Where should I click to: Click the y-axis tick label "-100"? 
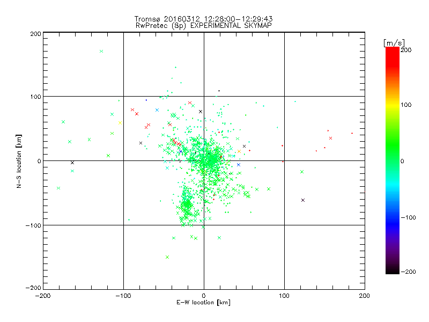point(33,225)
